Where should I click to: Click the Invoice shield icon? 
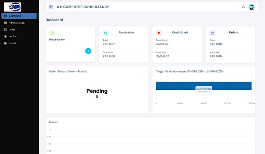pos(5,36)
